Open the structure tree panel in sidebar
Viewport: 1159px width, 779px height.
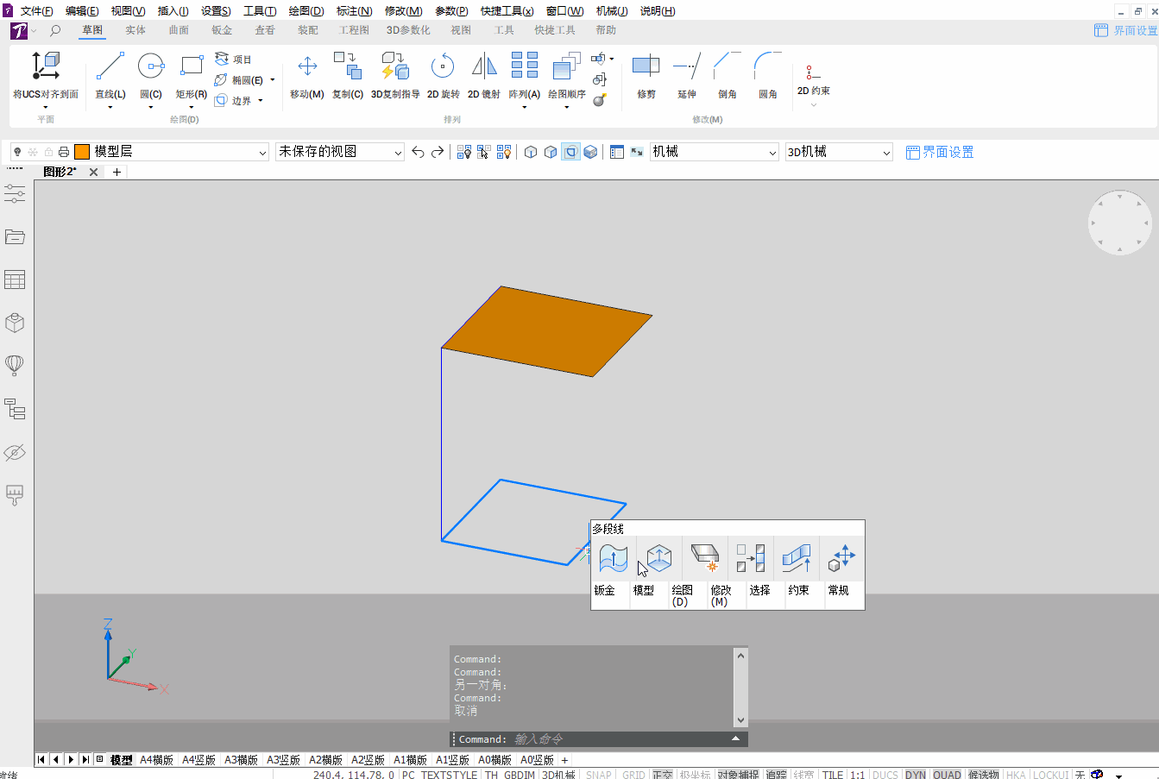pos(15,409)
